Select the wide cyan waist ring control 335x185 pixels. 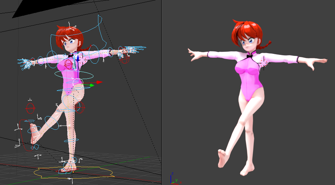click(x=74, y=75)
